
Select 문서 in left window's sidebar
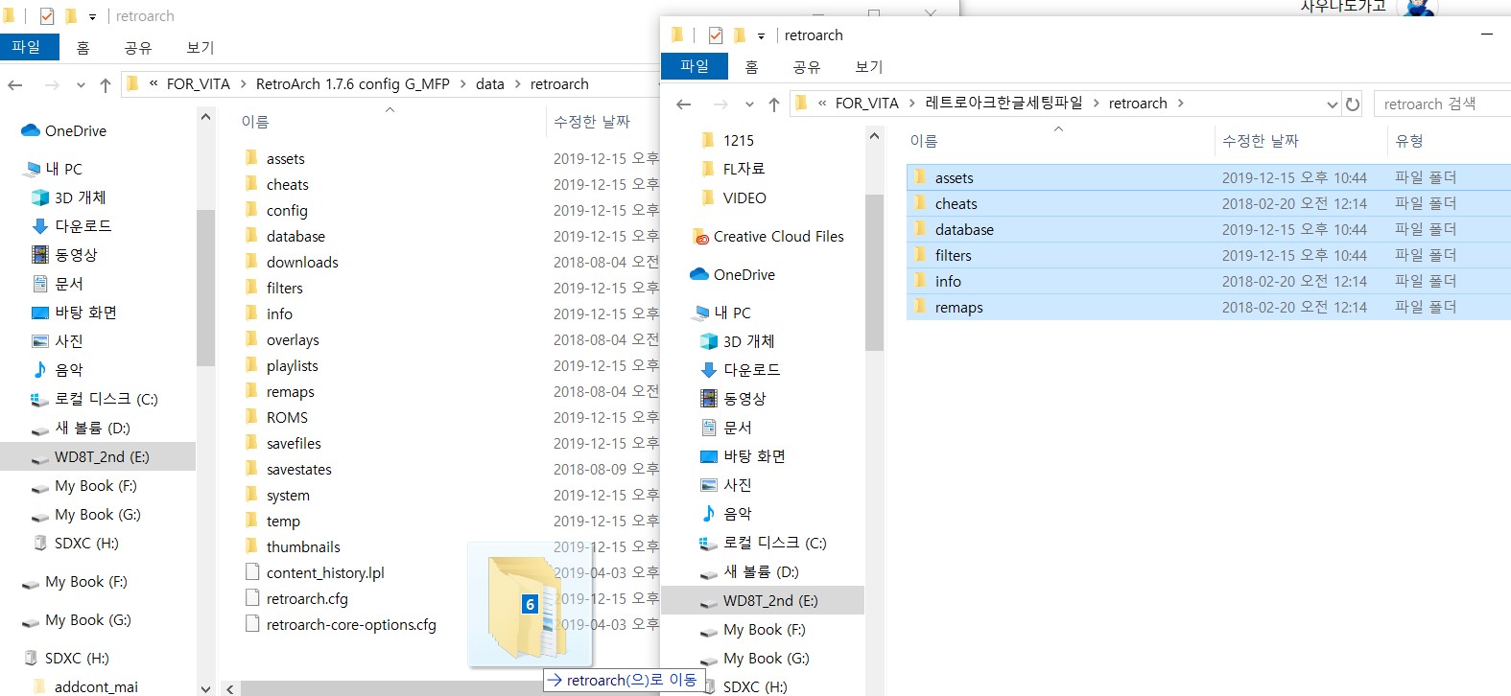tap(69, 284)
